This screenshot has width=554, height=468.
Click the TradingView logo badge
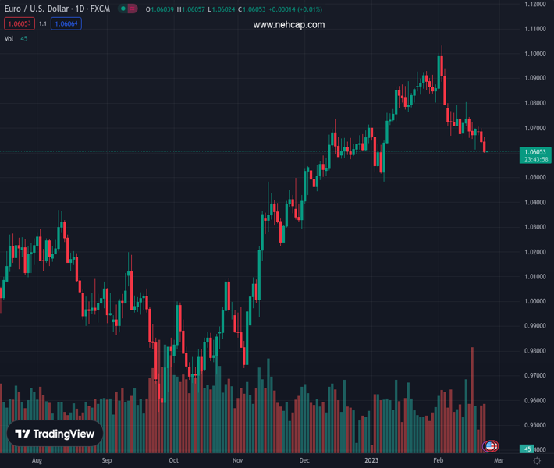[55, 434]
